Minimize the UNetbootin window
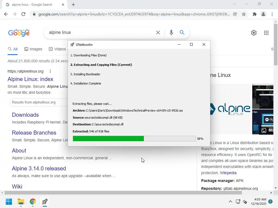Image resolution: width=278 pixels, height=208 pixels. click(x=179, y=44)
